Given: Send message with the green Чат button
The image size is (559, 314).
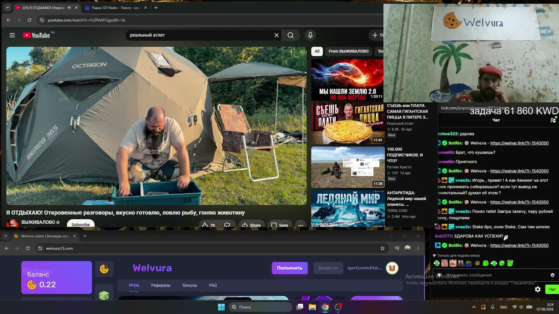Looking at the screenshot, I should pyautogui.click(x=552, y=289).
